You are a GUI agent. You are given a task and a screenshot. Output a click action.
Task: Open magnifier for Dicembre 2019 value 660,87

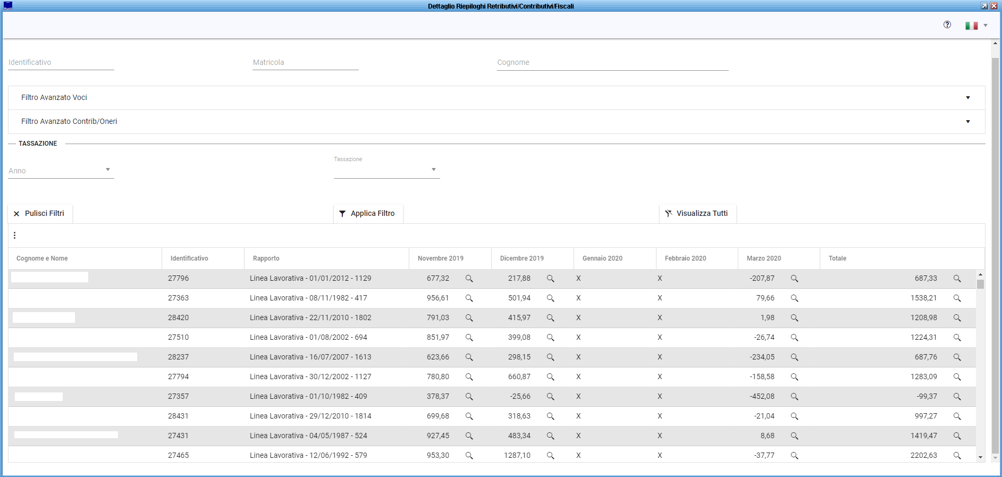coord(550,377)
